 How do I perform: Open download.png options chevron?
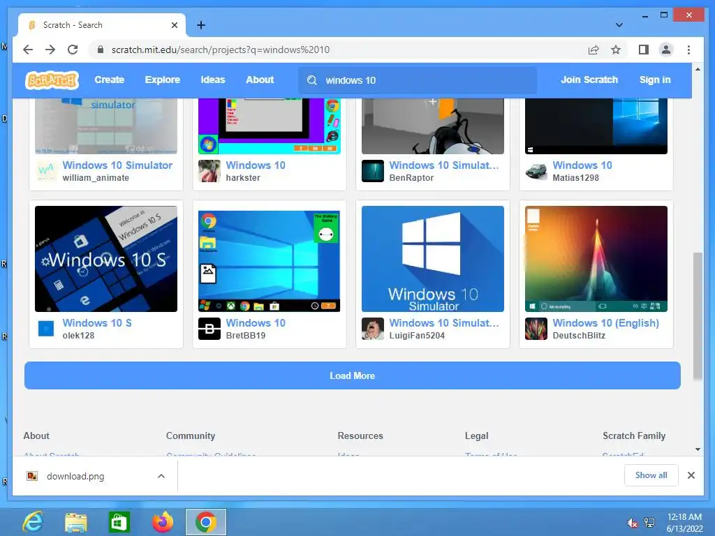tap(161, 476)
